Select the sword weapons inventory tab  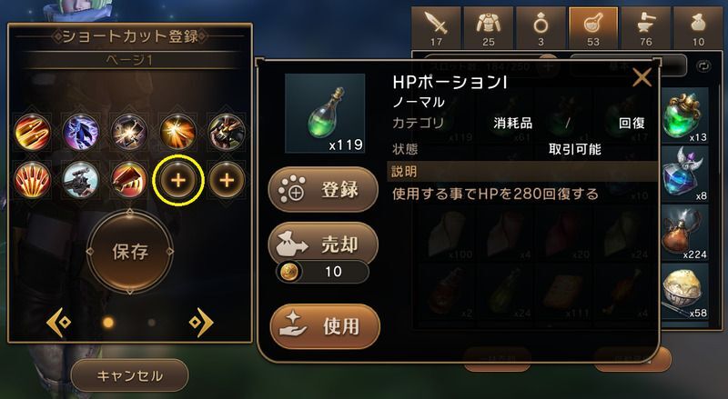point(436,27)
